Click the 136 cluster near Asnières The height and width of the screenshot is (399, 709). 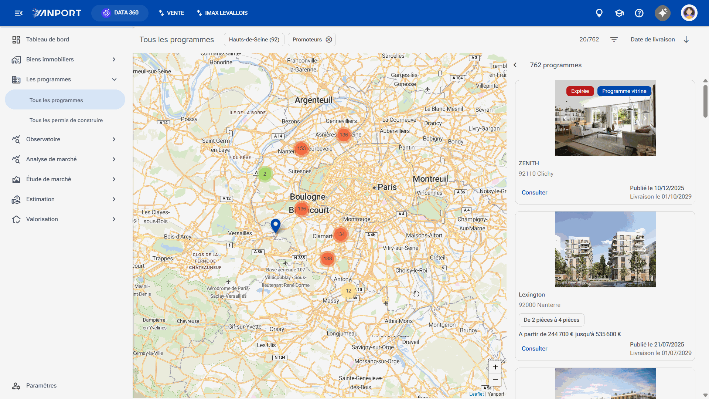click(x=344, y=135)
